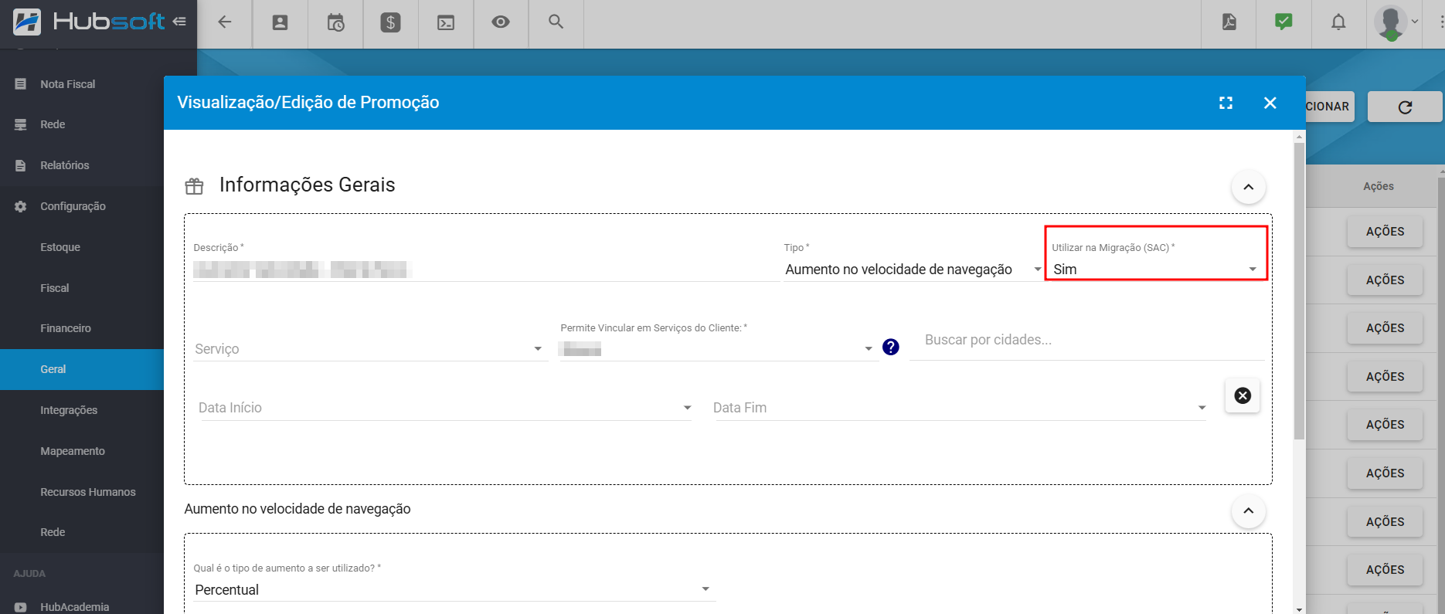Open the Data Fim picker

point(959,408)
